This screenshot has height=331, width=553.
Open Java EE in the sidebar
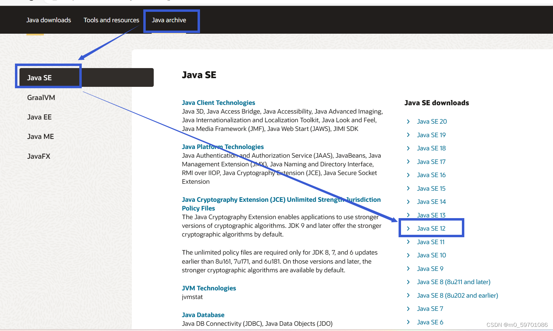39,117
